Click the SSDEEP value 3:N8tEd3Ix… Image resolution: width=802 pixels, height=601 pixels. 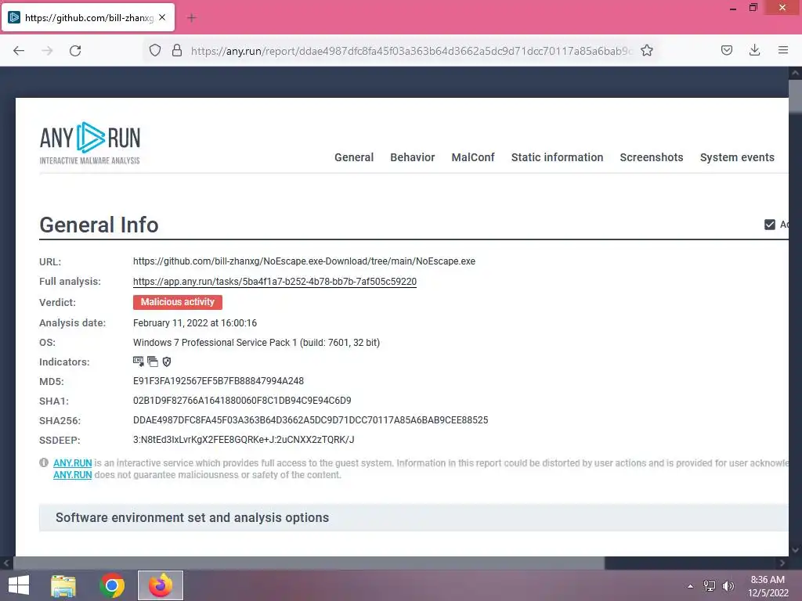(x=244, y=440)
